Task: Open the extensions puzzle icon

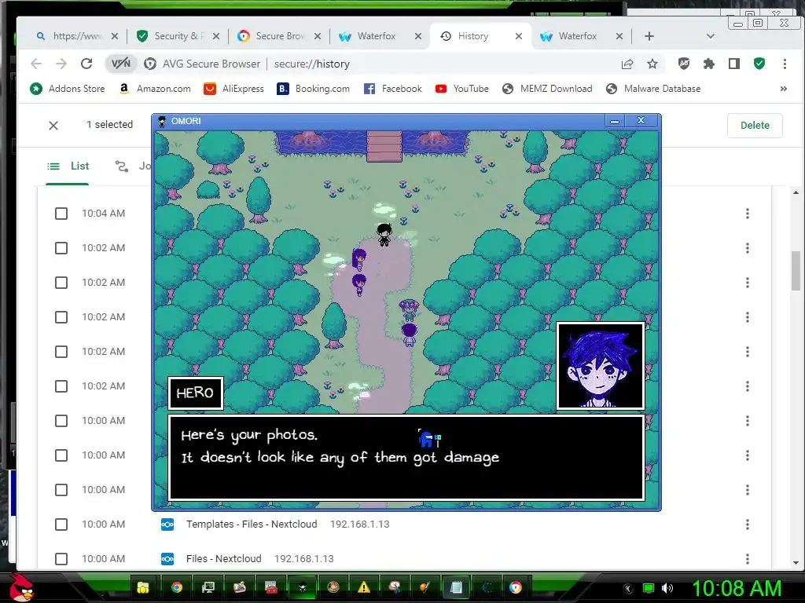Action: 709,64
